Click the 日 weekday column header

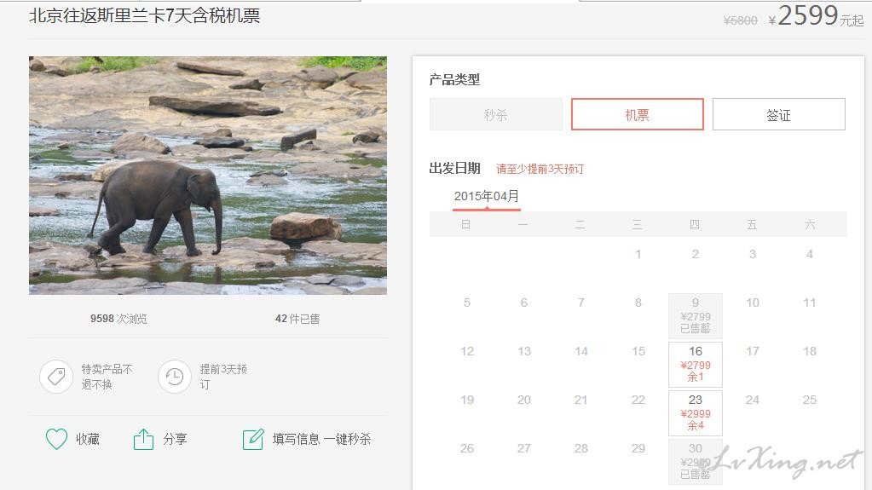coord(466,225)
